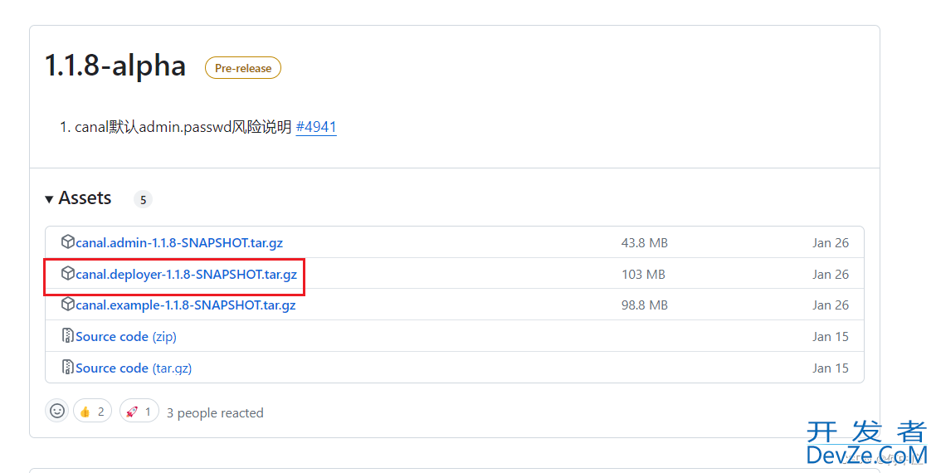The height and width of the screenshot is (473, 936).
Task: Click zip file icon beside Source code (zip)
Action: pyautogui.click(x=67, y=335)
